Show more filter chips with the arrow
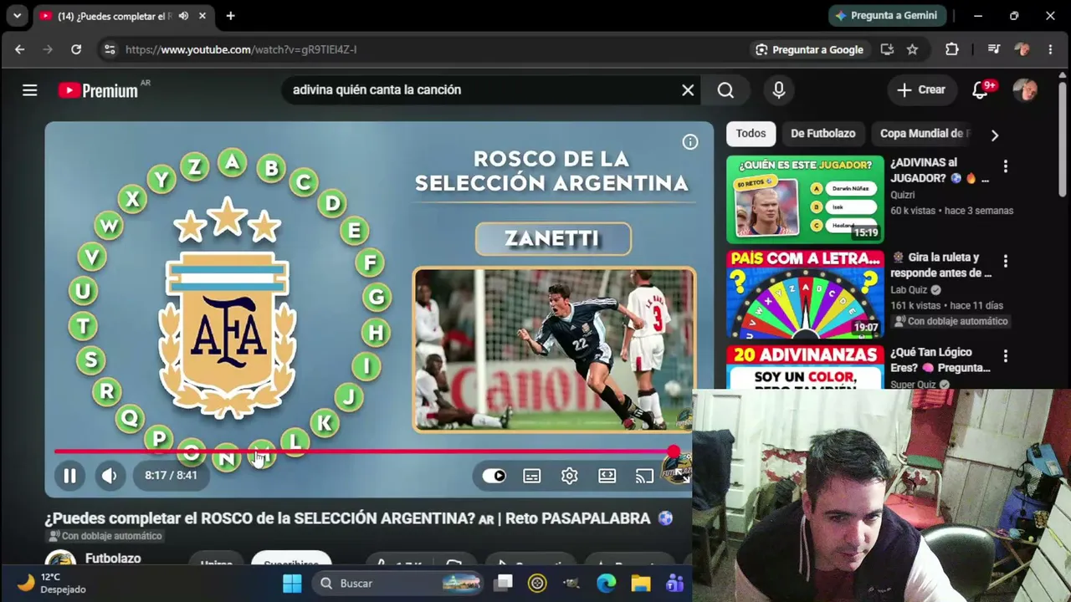The height and width of the screenshot is (602, 1071). (995, 134)
